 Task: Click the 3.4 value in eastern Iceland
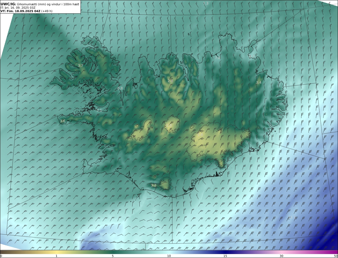(259, 83)
